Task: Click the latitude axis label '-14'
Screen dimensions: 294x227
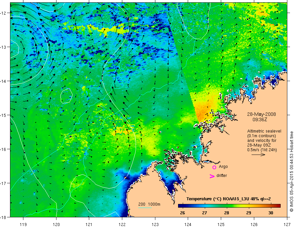Action: pyautogui.click(x=3, y=81)
